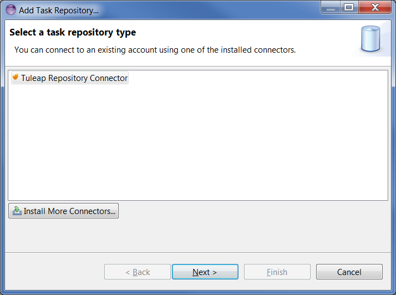Click the 'Select a task repository type' heading
This screenshot has width=396, height=295.
tap(73, 33)
